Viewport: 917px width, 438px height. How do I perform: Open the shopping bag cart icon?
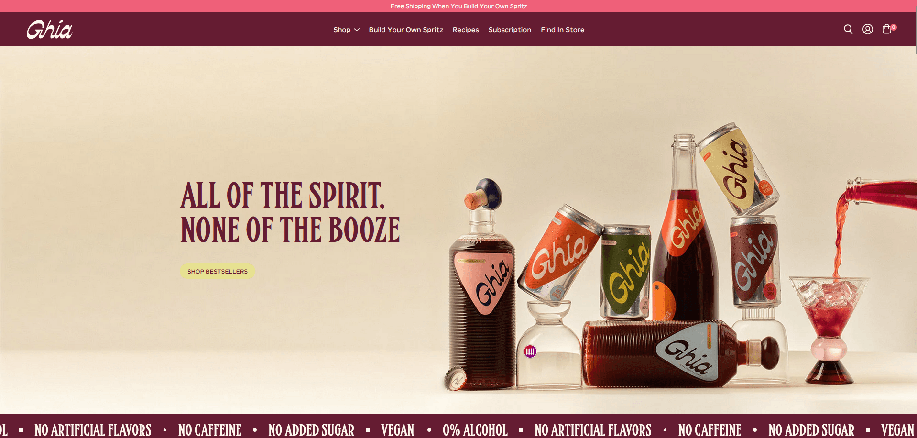pyautogui.click(x=887, y=29)
